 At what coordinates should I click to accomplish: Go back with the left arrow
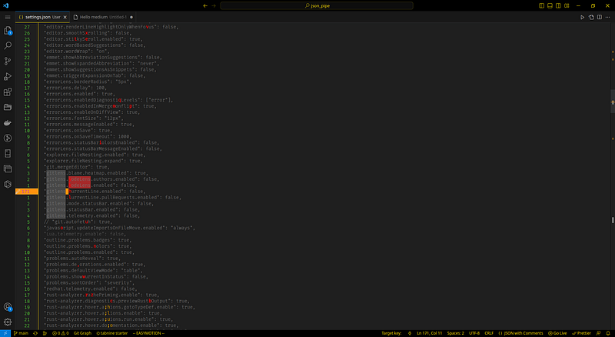click(x=205, y=5)
